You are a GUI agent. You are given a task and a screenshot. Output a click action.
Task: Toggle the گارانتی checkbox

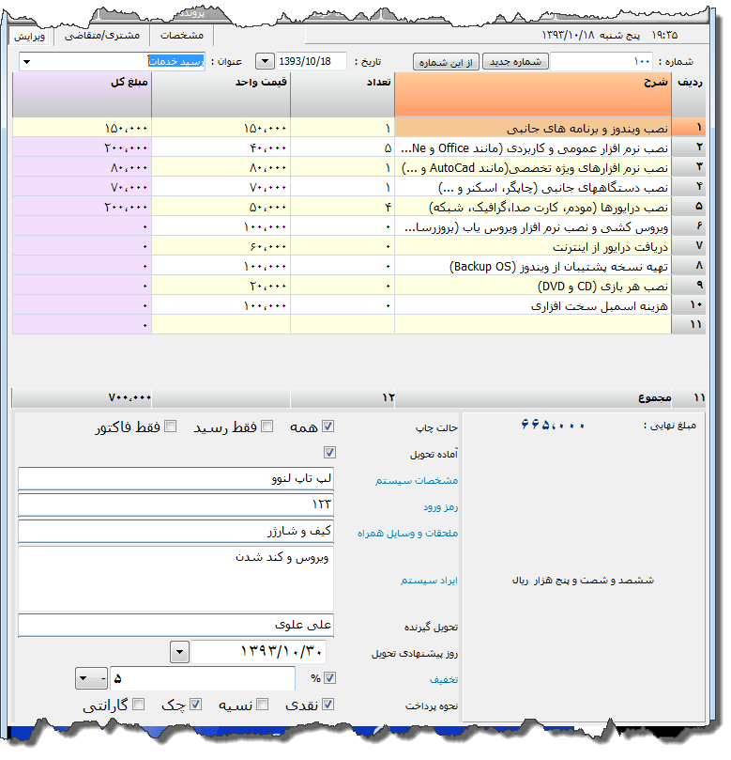coord(139,705)
